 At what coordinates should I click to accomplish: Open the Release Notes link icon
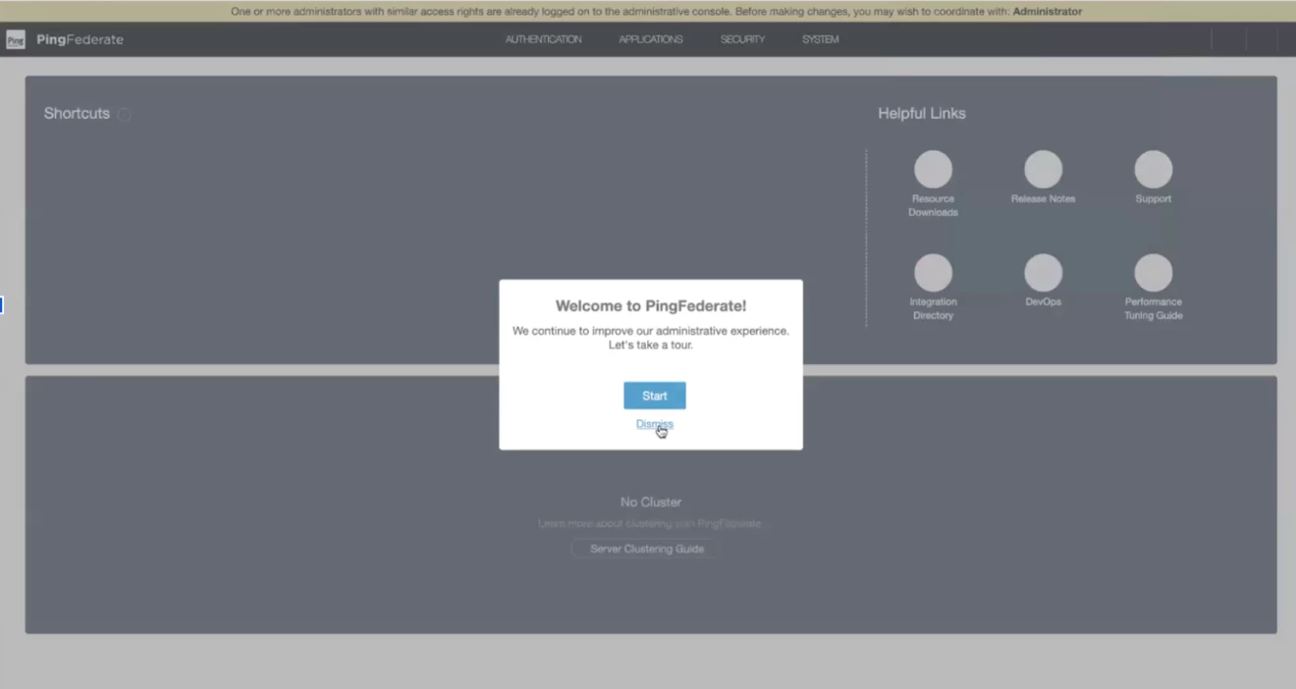(1043, 169)
